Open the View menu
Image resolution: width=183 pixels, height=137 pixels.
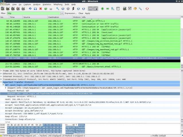[x=14, y=4]
